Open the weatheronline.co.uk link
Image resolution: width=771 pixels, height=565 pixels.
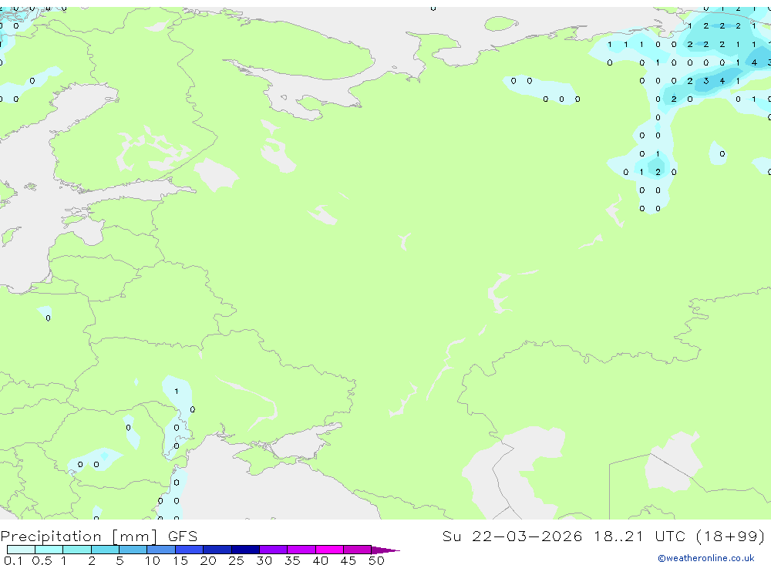(705, 558)
